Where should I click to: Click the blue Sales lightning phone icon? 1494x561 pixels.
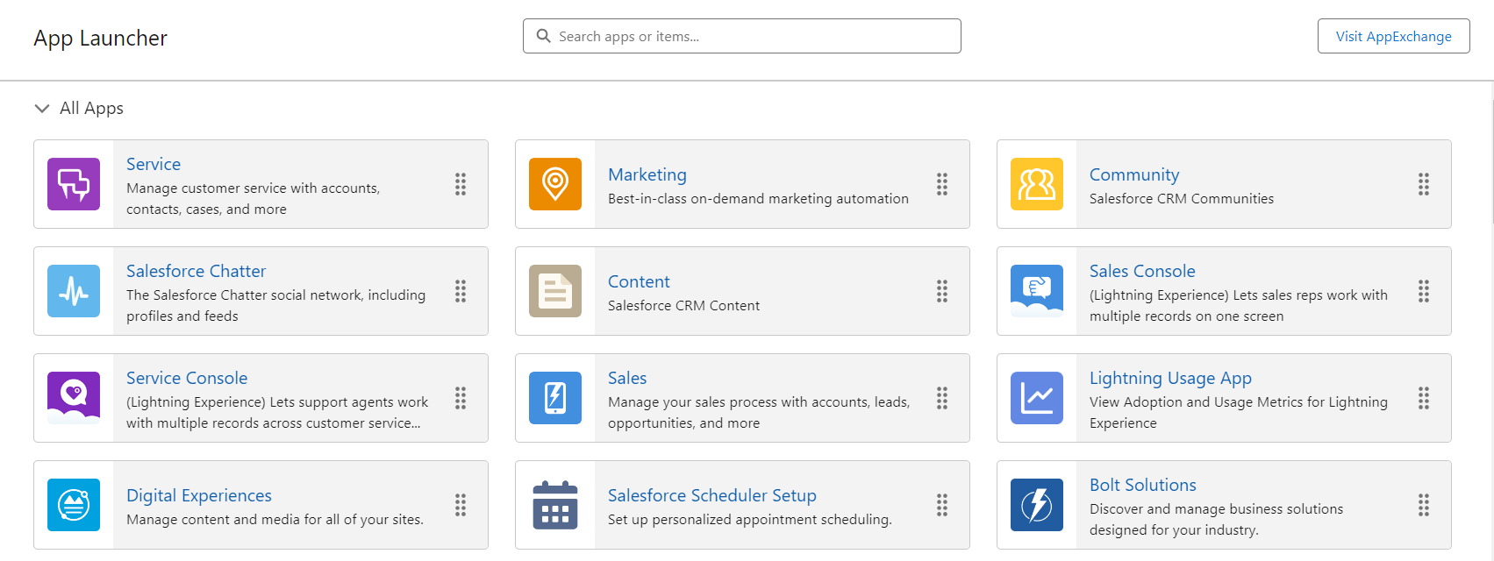point(555,398)
